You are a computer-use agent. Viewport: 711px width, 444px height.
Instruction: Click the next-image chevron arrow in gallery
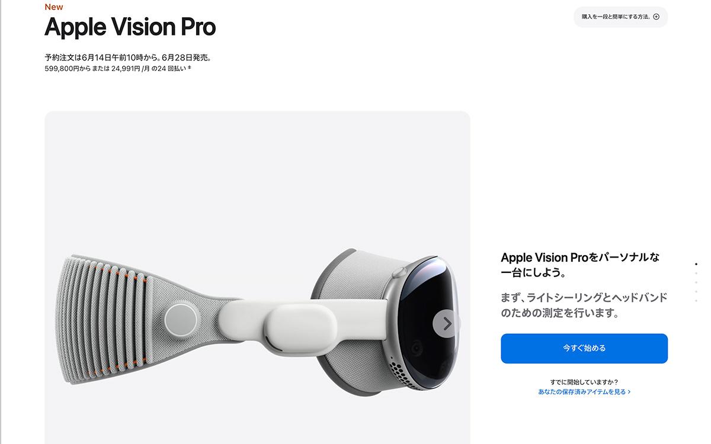coord(447,323)
